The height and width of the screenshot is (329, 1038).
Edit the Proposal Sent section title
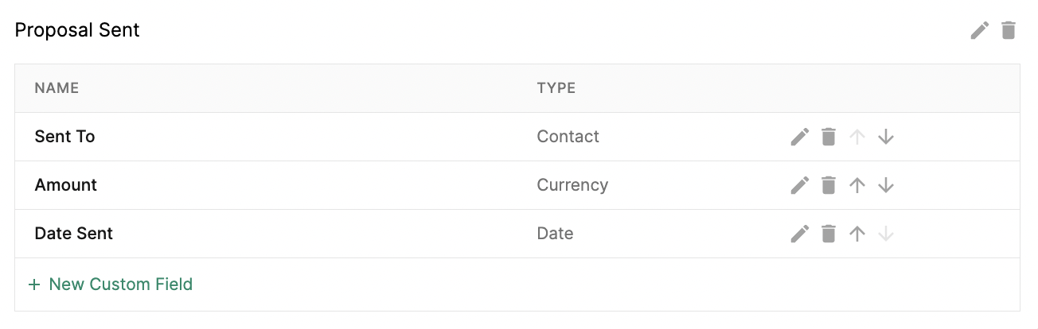(x=980, y=31)
